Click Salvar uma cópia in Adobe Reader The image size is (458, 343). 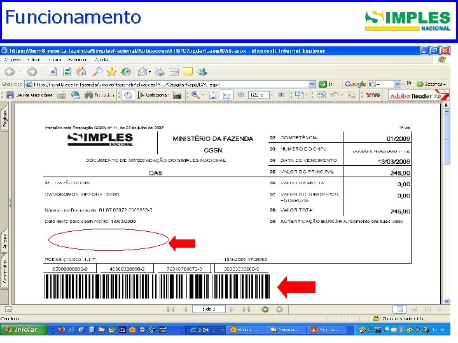coord(30,95)
